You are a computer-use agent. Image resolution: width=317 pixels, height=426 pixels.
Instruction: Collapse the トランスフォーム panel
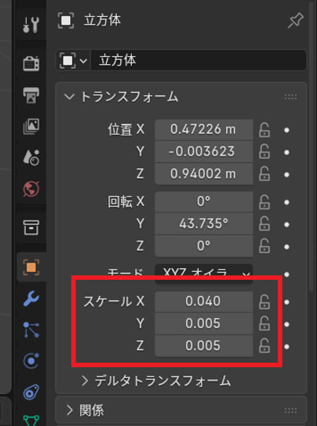click(69, 96)
